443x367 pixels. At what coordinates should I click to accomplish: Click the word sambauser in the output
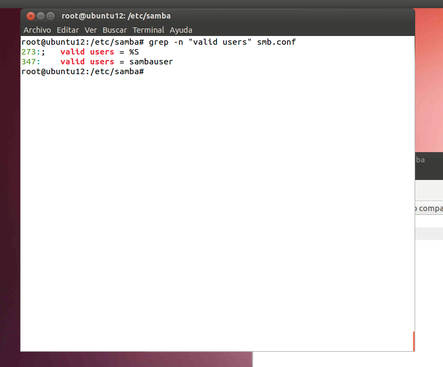point(151,62)
